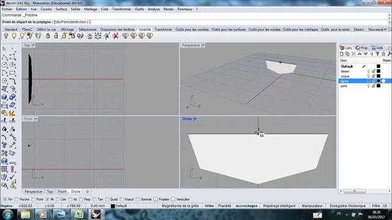392x220 pixels.
Task: Click the Explode icon in left sidebar
Action: click(x=12, y=113)
